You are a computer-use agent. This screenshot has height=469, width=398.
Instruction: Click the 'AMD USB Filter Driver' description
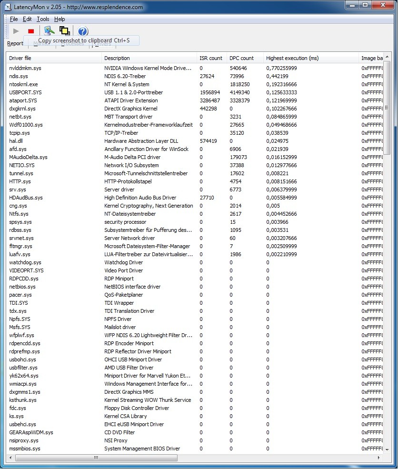coord(129,368)
